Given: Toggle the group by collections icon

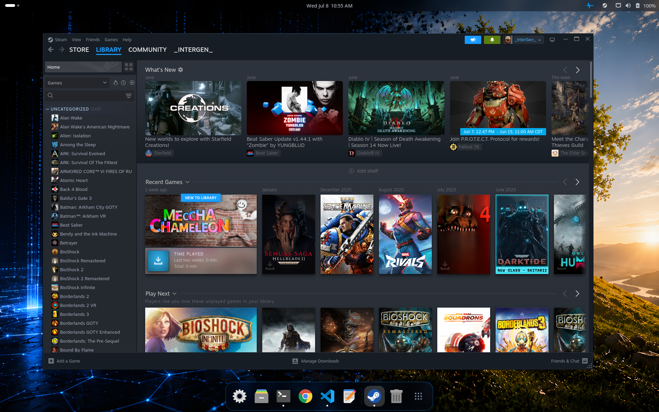Looking at the screenshot, I should 115,83.
